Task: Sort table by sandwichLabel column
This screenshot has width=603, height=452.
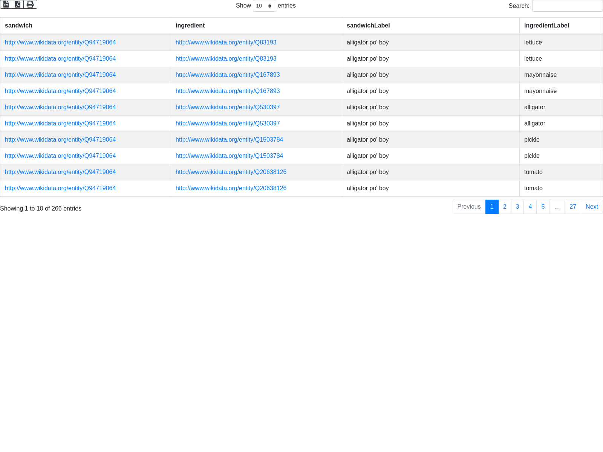Action: point(368,26)
